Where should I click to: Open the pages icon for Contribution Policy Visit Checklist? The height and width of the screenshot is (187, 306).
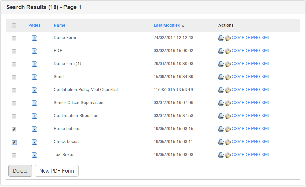[35, 90]
